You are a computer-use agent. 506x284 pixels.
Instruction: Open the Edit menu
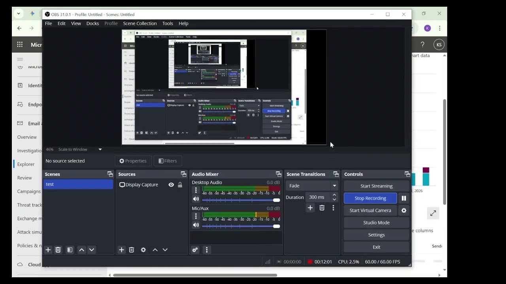click(x=61, y=23)
